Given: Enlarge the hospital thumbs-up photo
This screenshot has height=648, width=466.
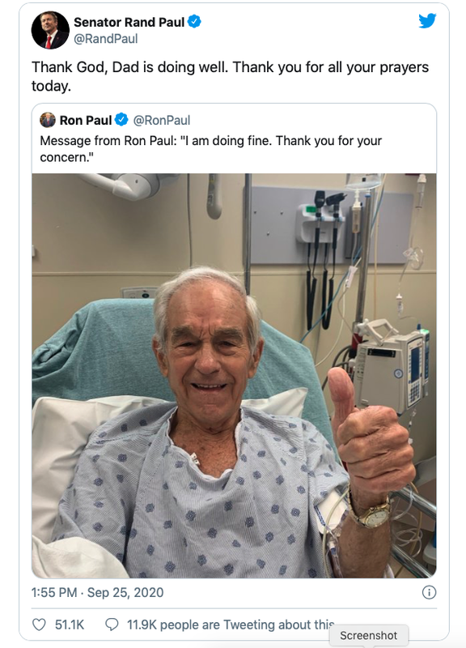Looking at the screenshot, I should click(234, 375).
